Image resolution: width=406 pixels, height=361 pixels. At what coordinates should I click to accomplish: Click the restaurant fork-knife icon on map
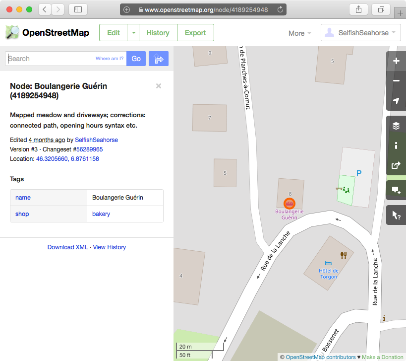tap(344, 255)
